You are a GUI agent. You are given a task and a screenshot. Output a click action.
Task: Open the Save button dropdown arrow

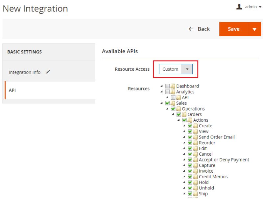[x=254, y=29]
